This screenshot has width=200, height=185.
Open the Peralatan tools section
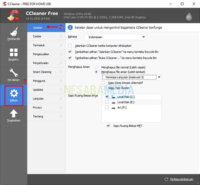14,75
